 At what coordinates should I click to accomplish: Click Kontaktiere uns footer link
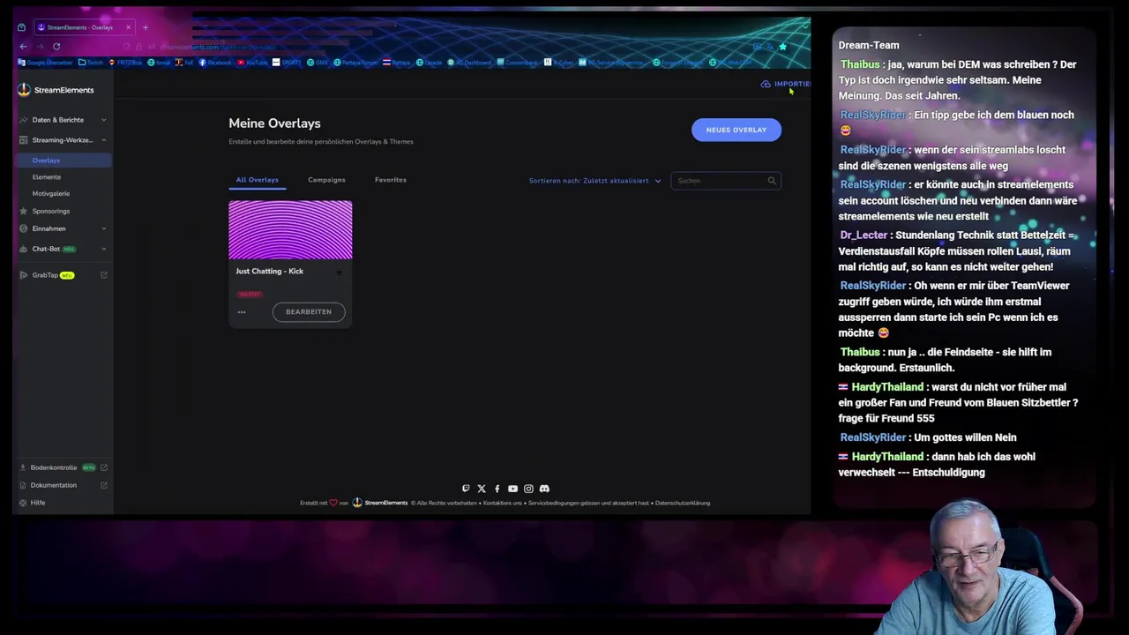coord(503,503)
